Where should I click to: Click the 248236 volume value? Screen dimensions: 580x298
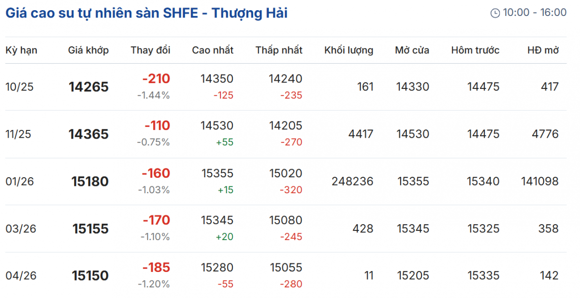[x=352, y=182]
